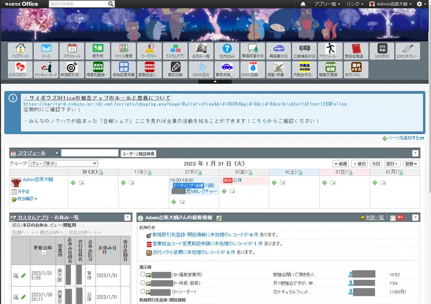Check the box for P-所長・部長 bulletin row

pyautogui.click(x=143, y=283)
